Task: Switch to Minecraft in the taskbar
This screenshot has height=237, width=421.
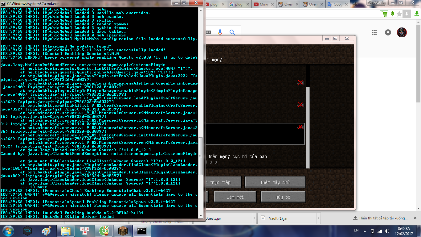Action: point(123,231)
